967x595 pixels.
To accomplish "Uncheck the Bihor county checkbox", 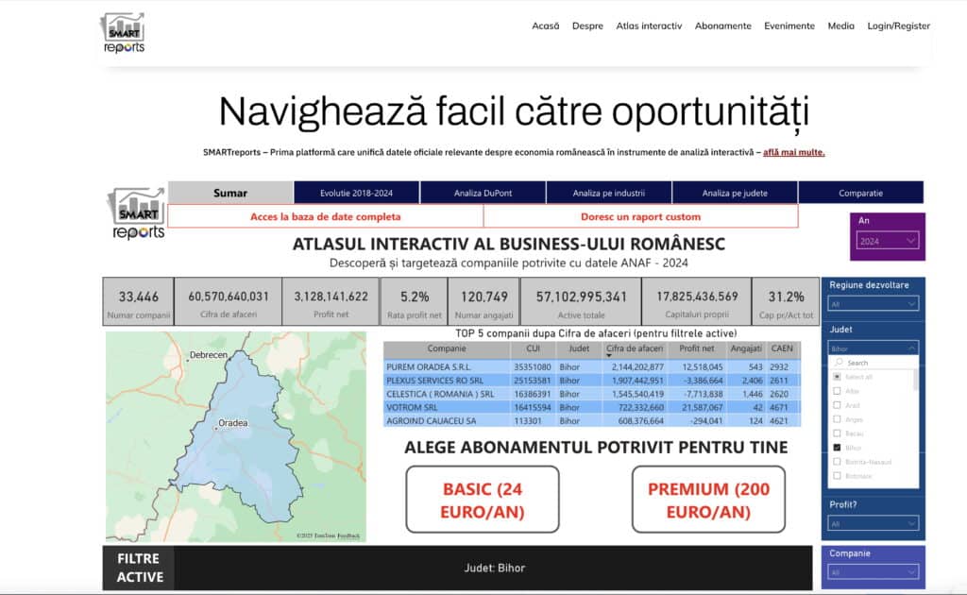I will click(837, 447).
